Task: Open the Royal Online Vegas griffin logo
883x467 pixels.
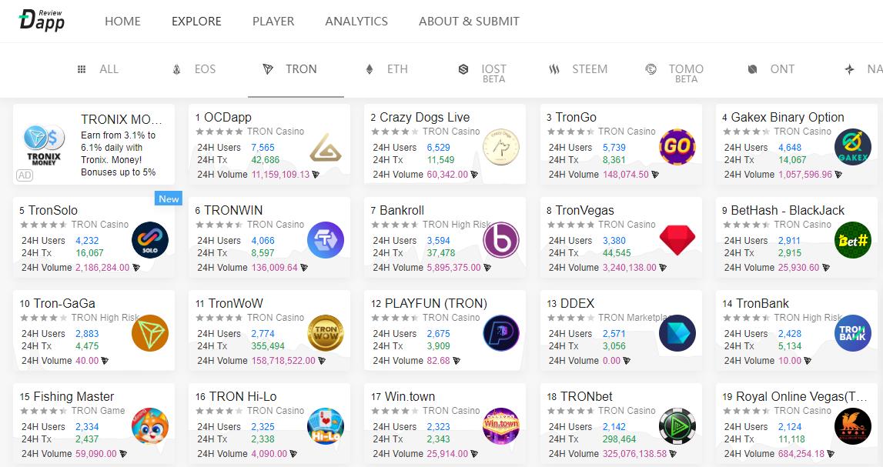Action: point(852,426)
